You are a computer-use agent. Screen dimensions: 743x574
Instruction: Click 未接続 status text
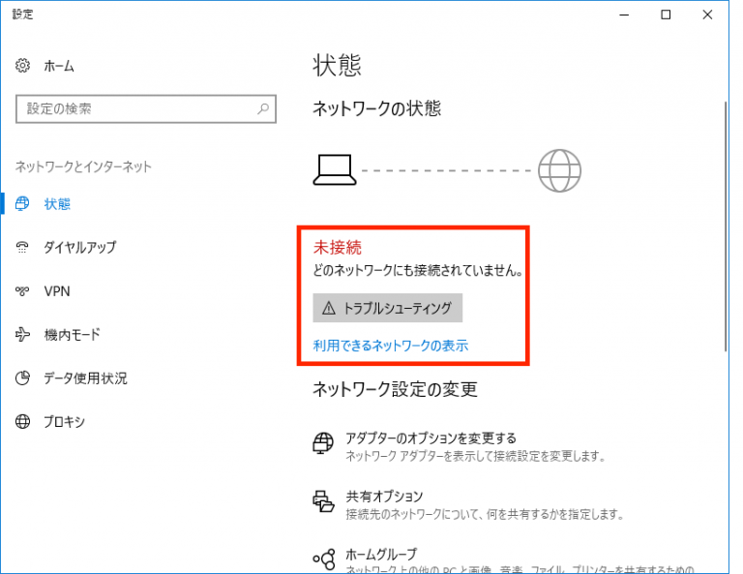pyautogui.click(x=337, y=248)
